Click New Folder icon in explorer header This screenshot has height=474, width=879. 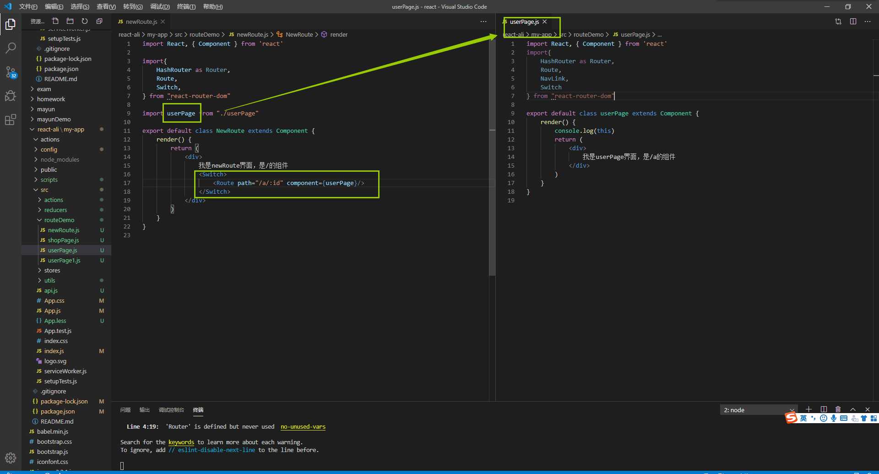coord(70,21)
